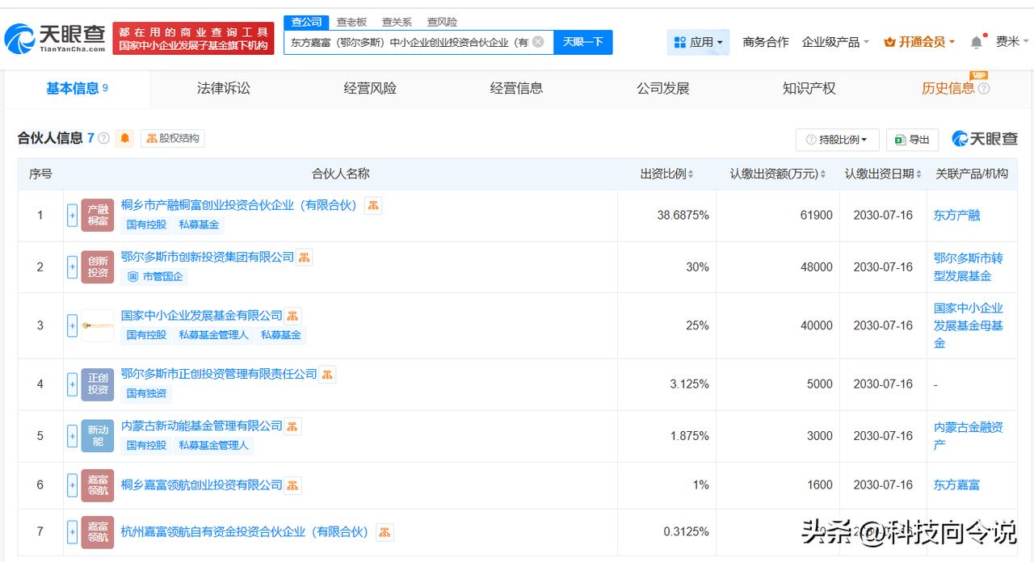Expand row 4 正创投资 with plus button
This screenshot has width=1034, height=562.
coord(72,384)
